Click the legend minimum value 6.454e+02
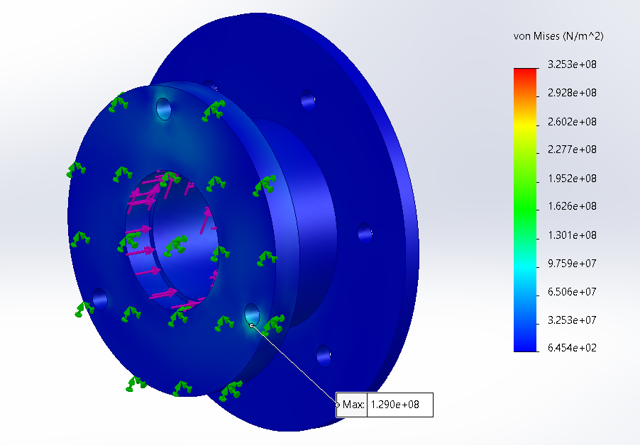The width and height of the screenshot is (640, 445). pyautogui.click(x=571, y=349)
